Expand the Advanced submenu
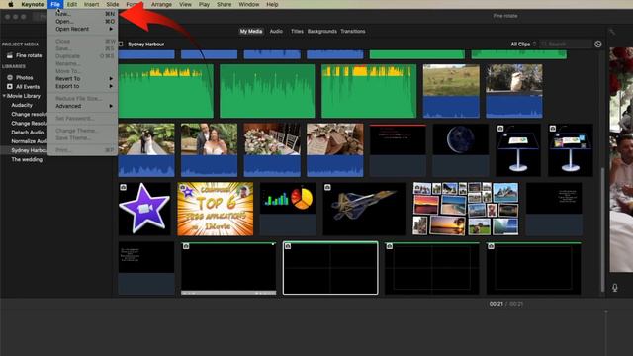This screenshot has height=356, width=633. [x=82, y=106]
